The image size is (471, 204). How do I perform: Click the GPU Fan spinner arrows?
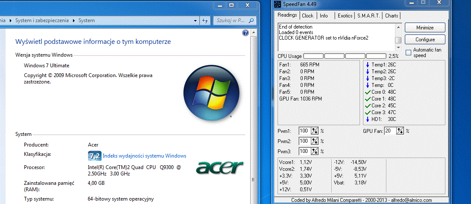tap(400, 131)
